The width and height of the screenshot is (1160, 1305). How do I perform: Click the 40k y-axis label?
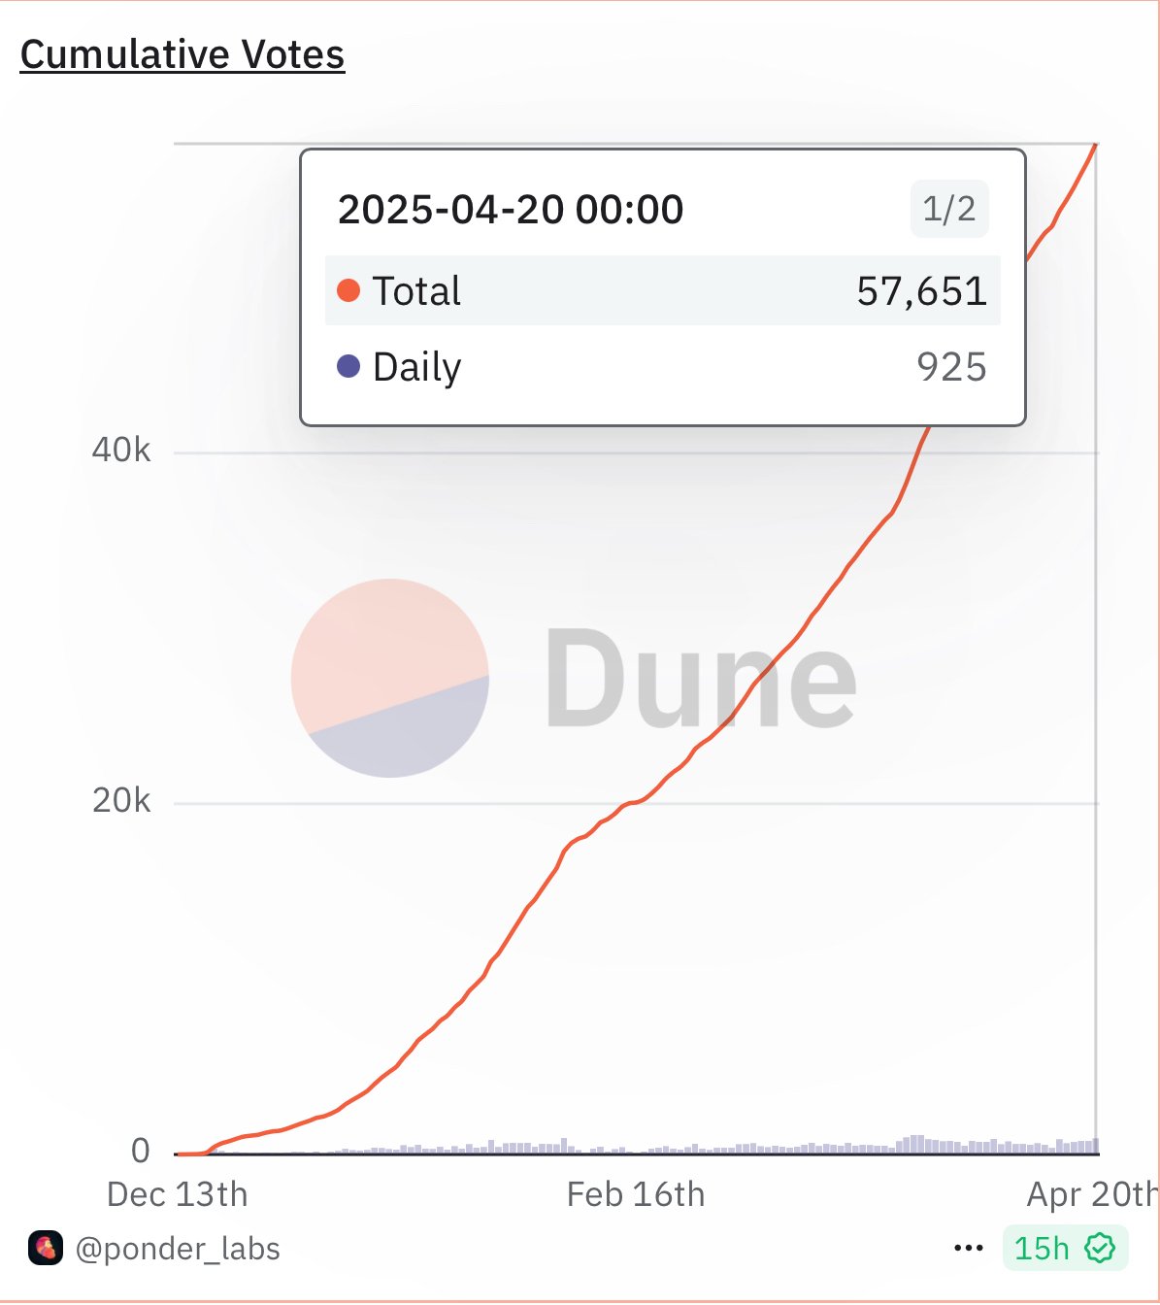[121, 451]
